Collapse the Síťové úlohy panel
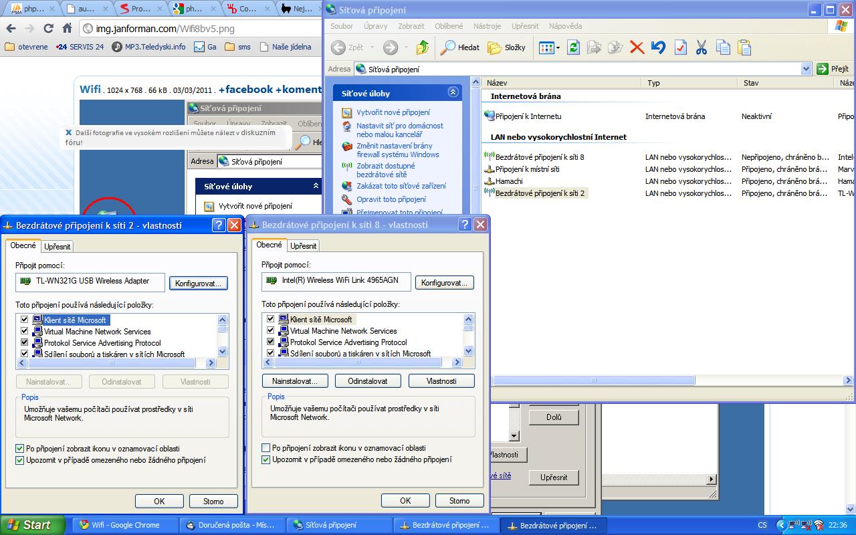Viewport: 856px width, 535px height. pyautogui.click(x=453, y=93)
